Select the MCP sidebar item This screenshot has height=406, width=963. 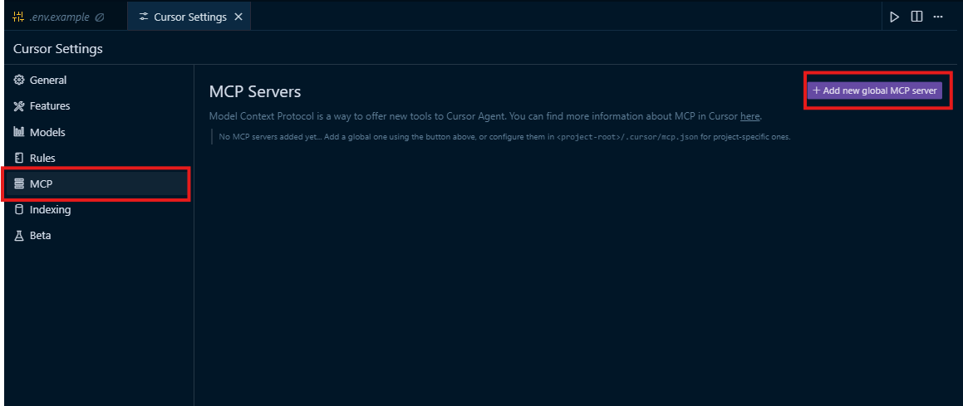(x=98, y=183)
